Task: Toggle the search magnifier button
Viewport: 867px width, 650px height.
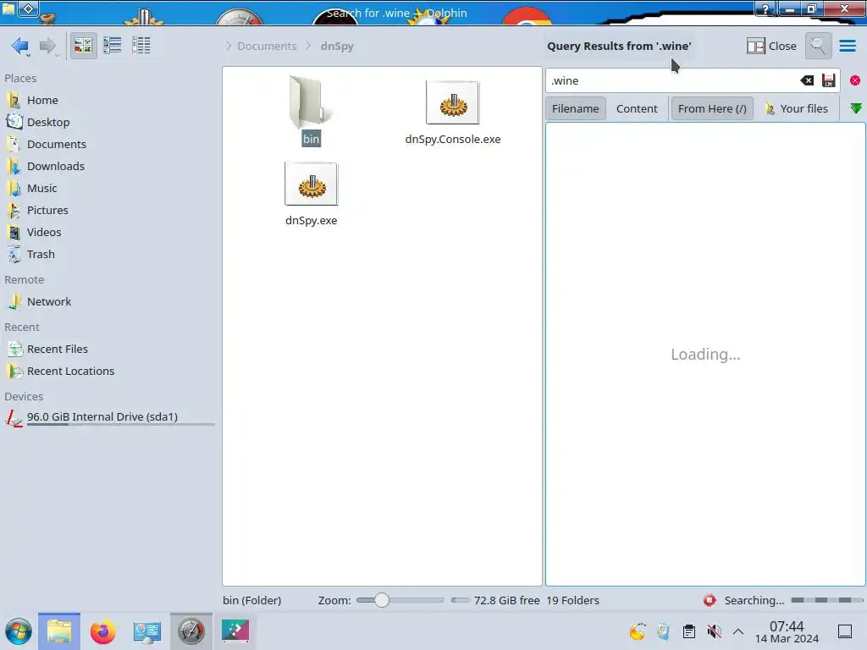Action: (x=818, y=46)
